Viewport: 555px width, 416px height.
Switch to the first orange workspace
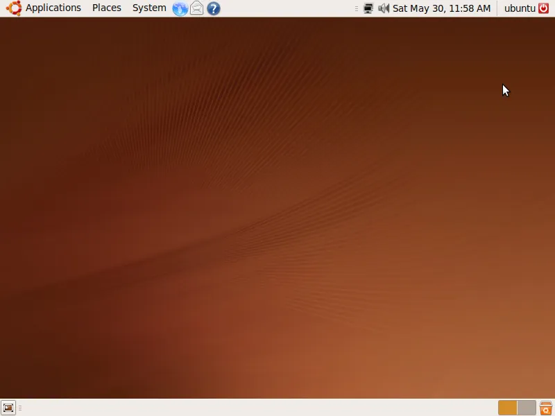point(507,408)
